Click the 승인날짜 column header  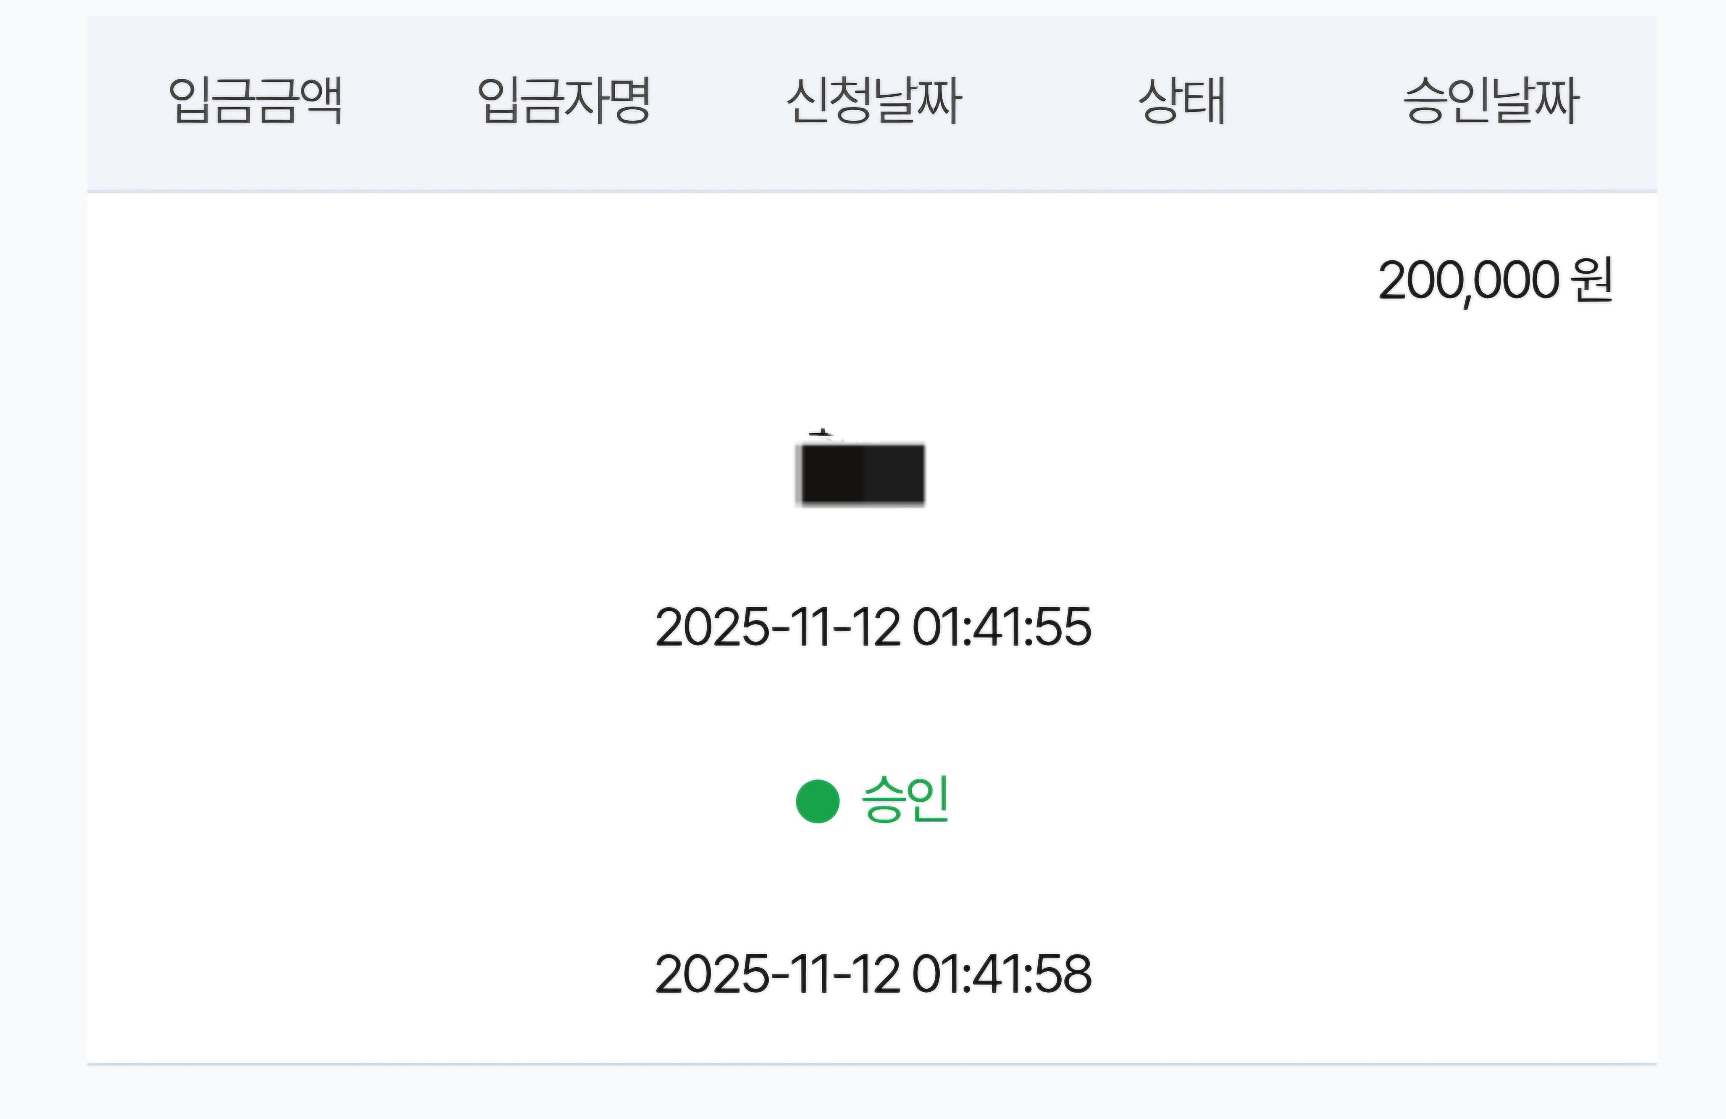(x=1491, y=101)
